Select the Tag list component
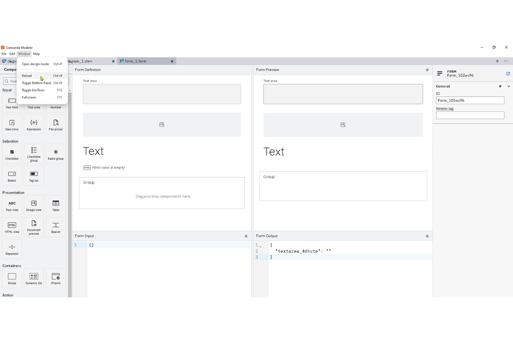Screen dimensions: 513x342 click(x=34, y=176)
